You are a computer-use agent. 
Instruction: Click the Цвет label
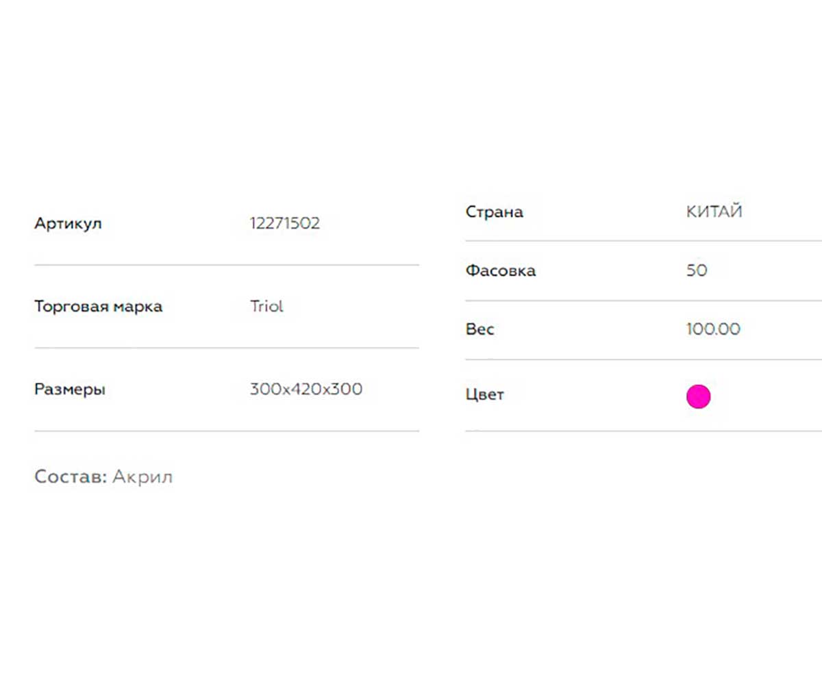click(x=485, y=395)
